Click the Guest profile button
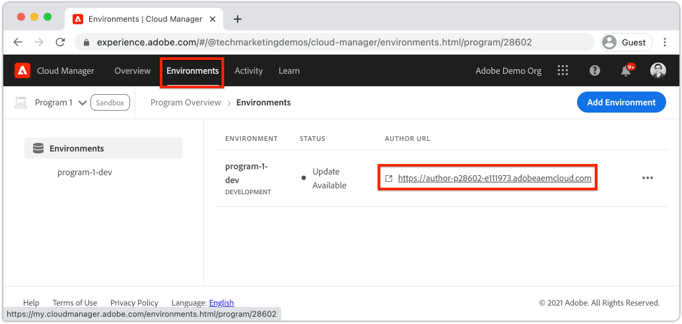 click(627, 43)
